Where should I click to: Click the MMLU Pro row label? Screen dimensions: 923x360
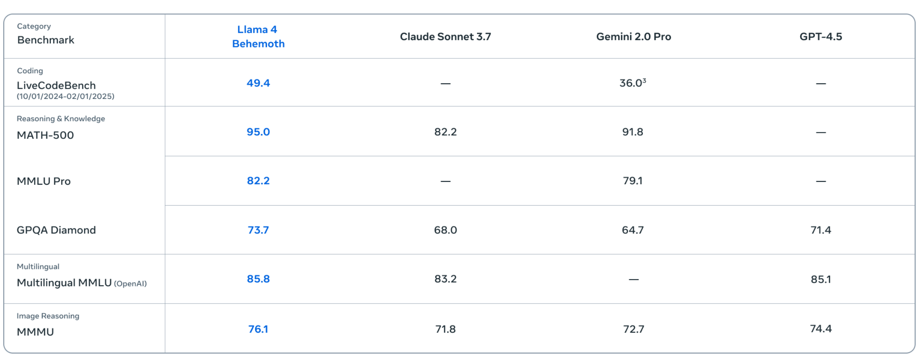point(43,181)
